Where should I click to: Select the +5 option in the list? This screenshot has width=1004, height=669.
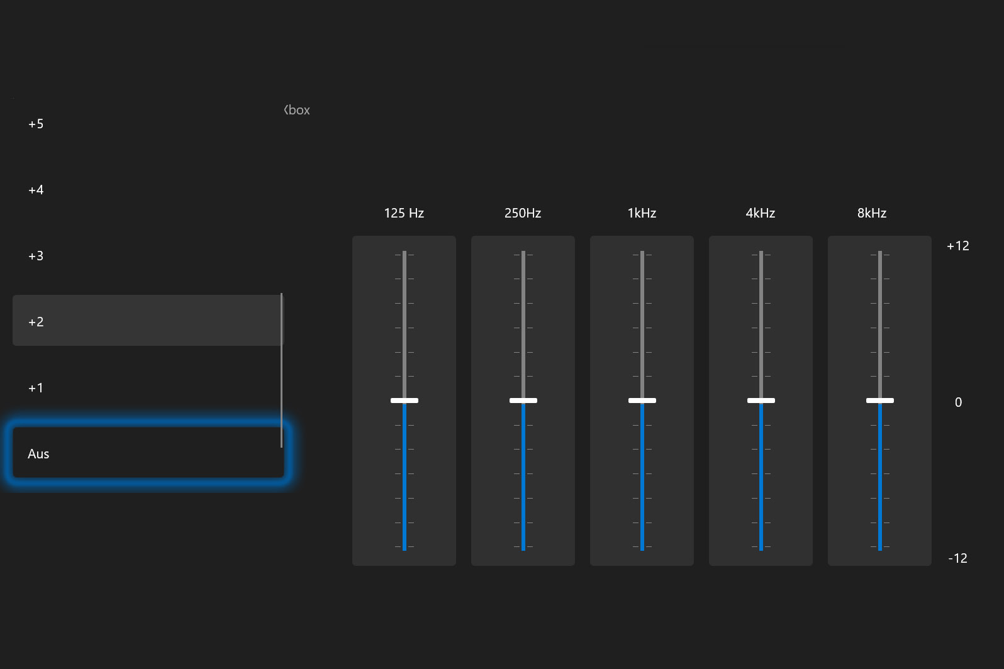point(148,124)
